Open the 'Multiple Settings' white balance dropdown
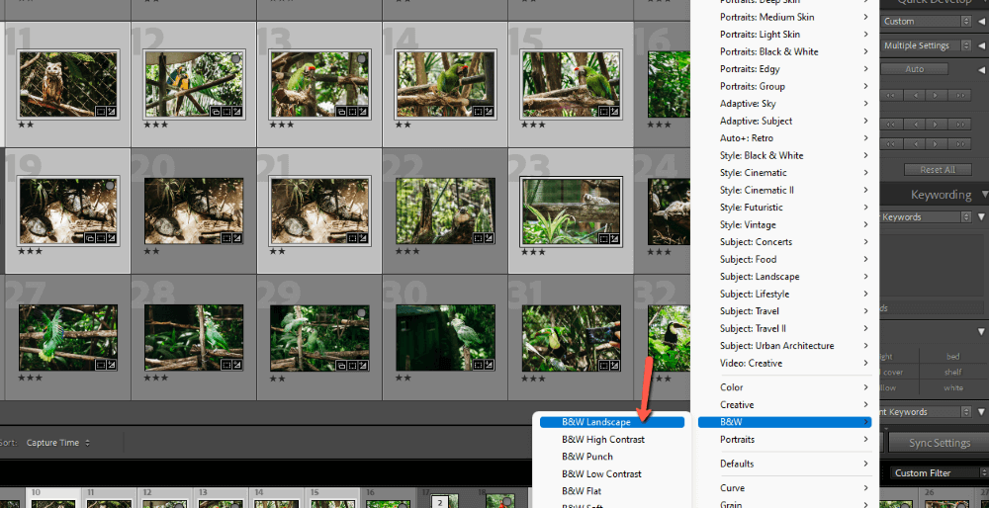This screenshot has height=508, width=989. (x=926, y=45)
